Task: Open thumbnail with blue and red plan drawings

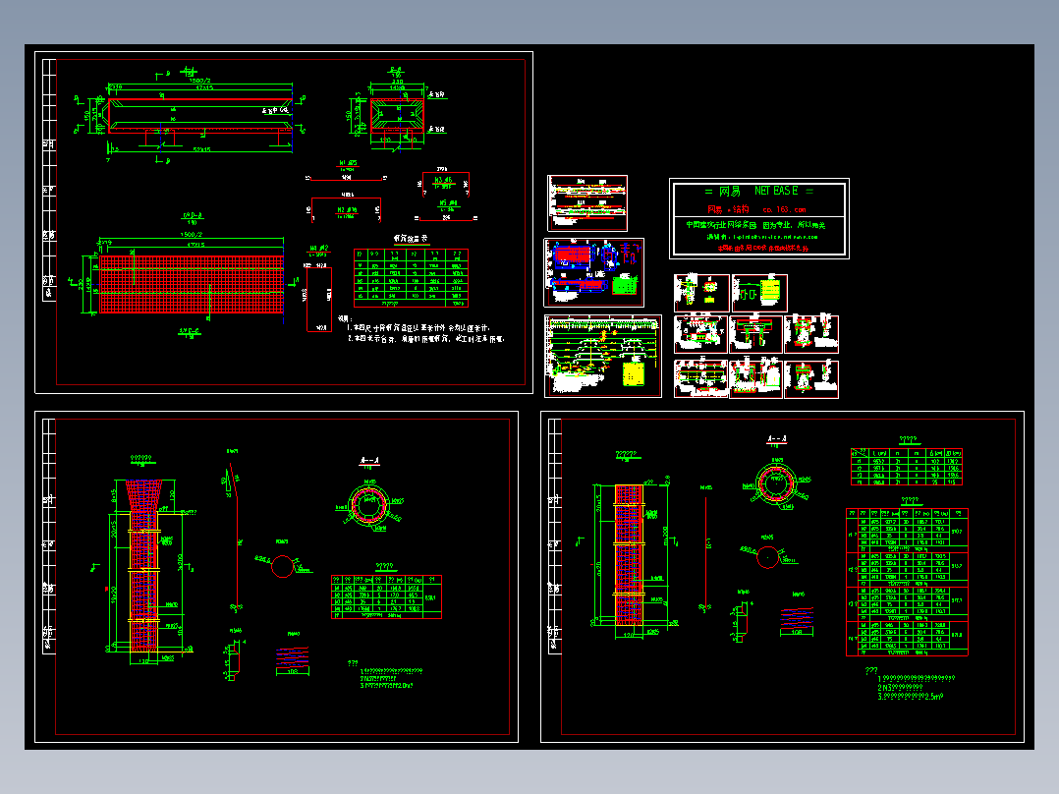Action: coord(594,272)
